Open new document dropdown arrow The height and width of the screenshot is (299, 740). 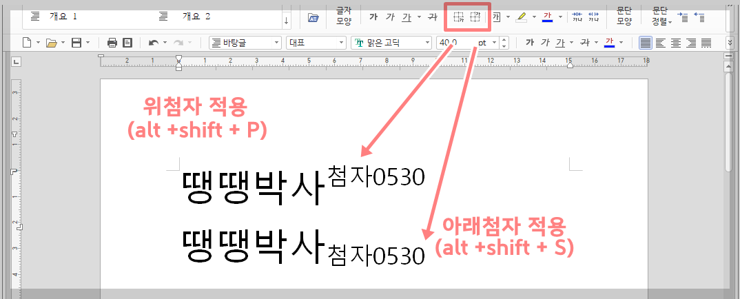click(x=38, y=43)
